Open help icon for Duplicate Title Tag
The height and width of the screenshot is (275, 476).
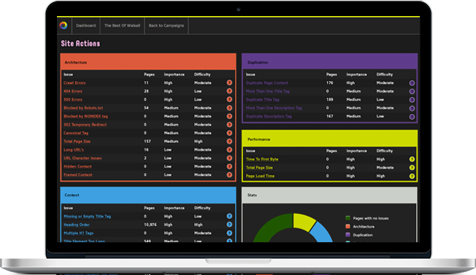tap(412, 100)
